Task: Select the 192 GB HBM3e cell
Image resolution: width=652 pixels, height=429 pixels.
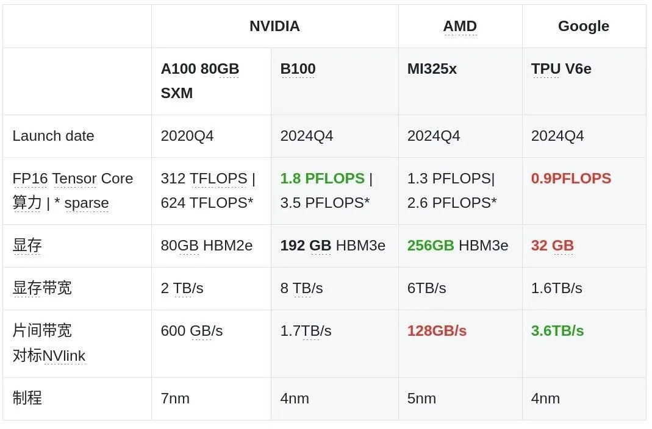Action: click(x=332, y=246)
